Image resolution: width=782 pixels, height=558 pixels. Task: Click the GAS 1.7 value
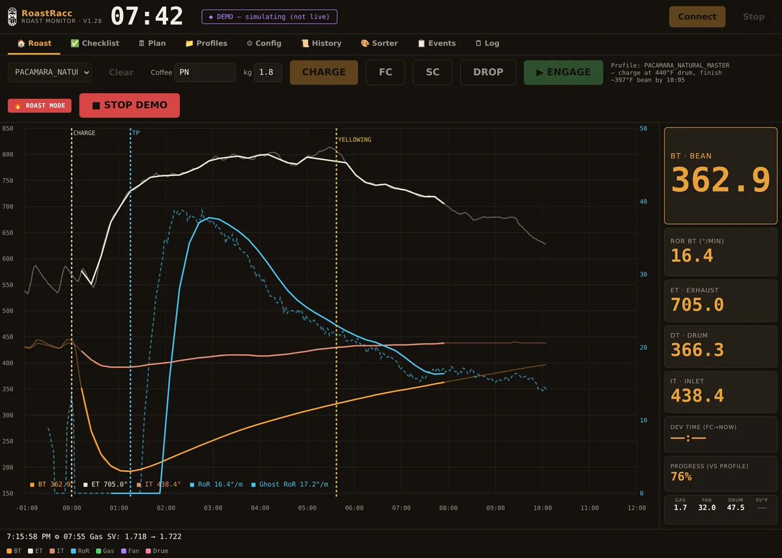pyautogui.click(x=680, y=507)
